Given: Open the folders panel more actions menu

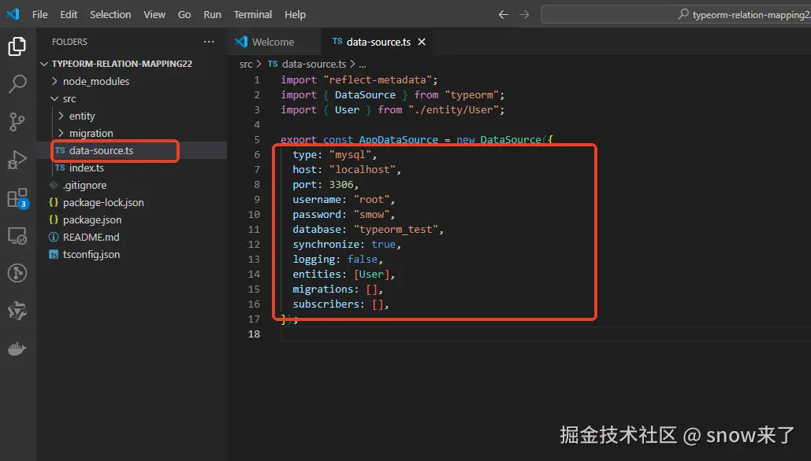Looking at the screenshot, I should click(x=209, y=42).
